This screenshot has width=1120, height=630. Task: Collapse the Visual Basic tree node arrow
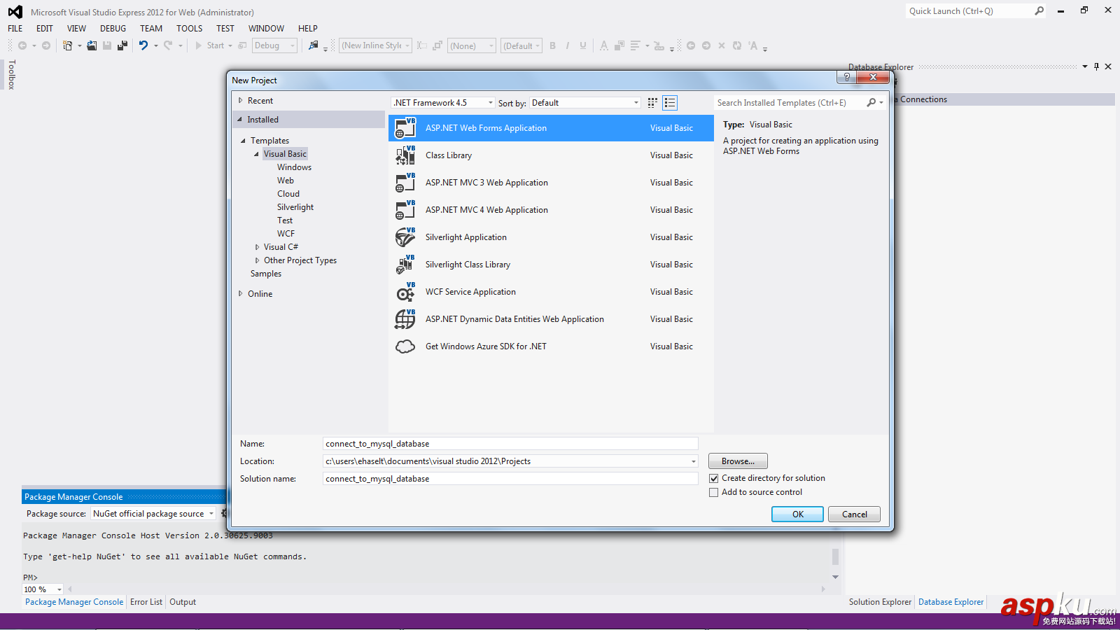coord(257,154)
